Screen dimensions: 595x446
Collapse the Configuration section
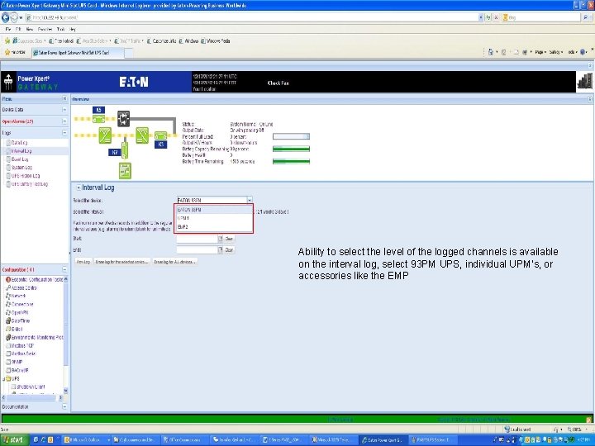[64, 269]
